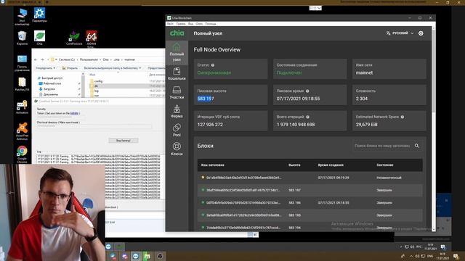Open the Файл menu in Chia

pos(170,24)
